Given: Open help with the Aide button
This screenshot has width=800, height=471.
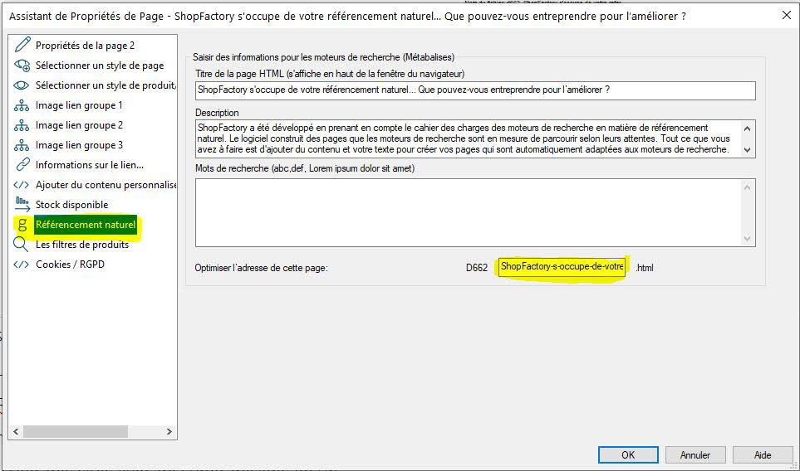Looking at the screenshot, I should [762, 454].
